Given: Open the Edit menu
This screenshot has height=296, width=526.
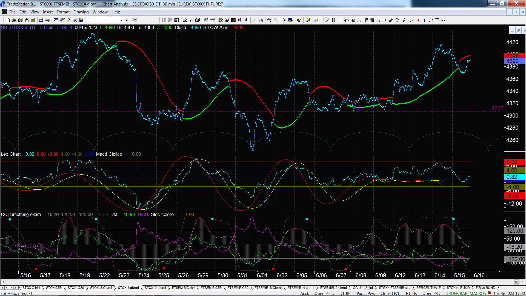Looking at the screenshot, I should click(23, 12).
